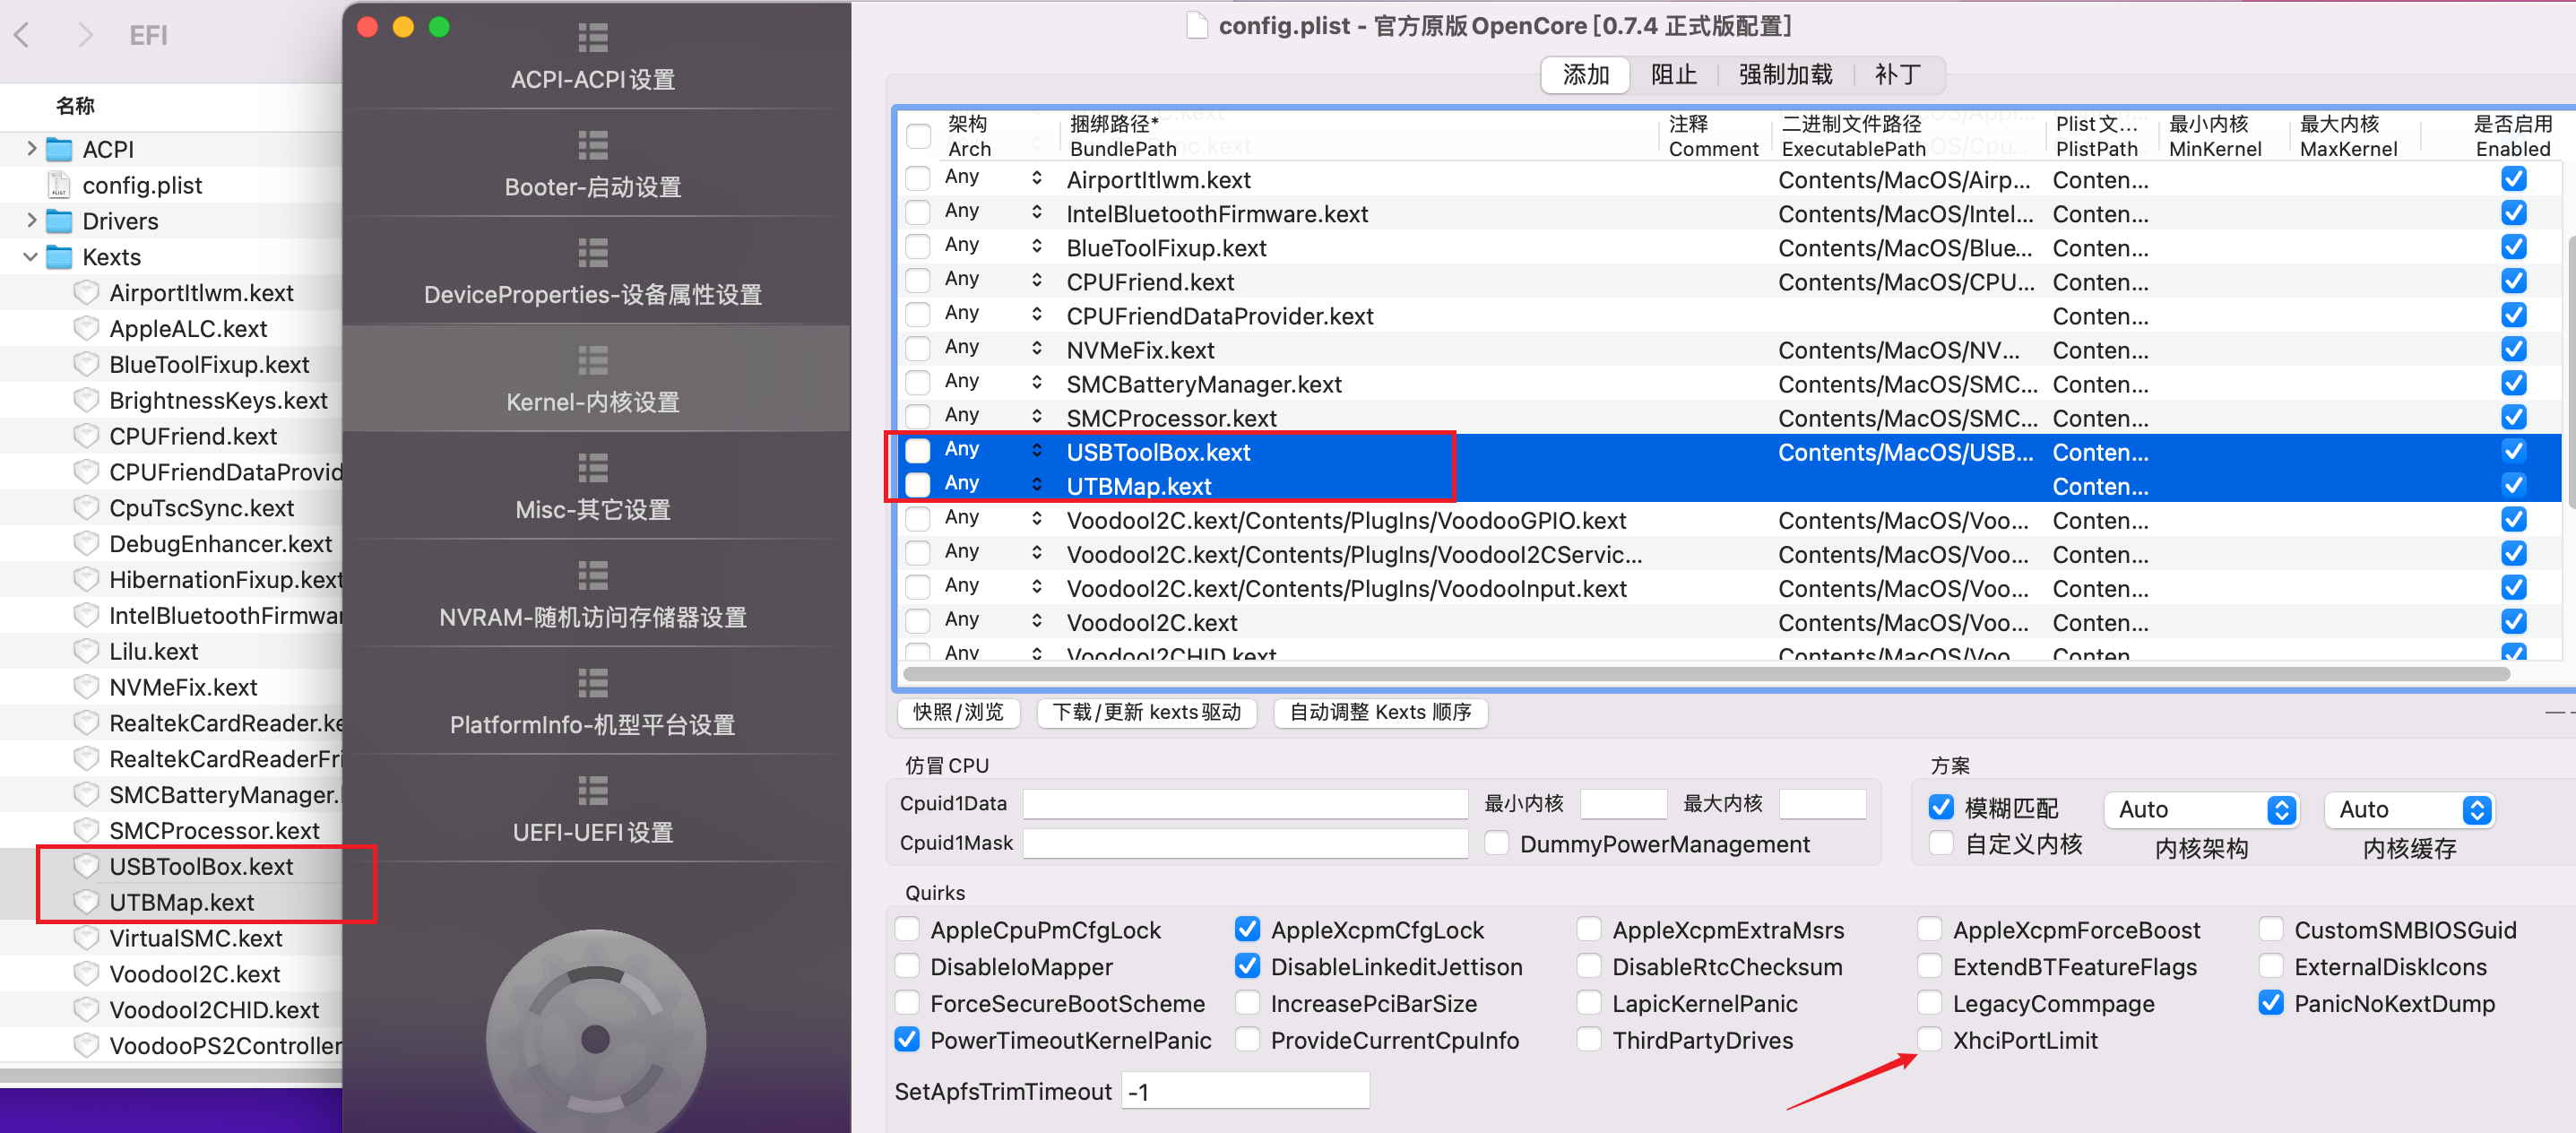Click the ACPI folder icon in Finder

tap(60, 150)
